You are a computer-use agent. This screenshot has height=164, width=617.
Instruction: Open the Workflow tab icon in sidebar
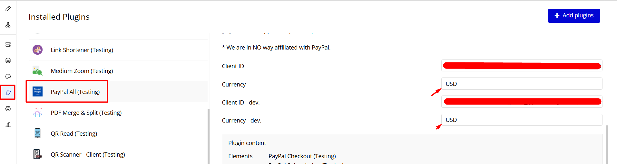(8, 25)
